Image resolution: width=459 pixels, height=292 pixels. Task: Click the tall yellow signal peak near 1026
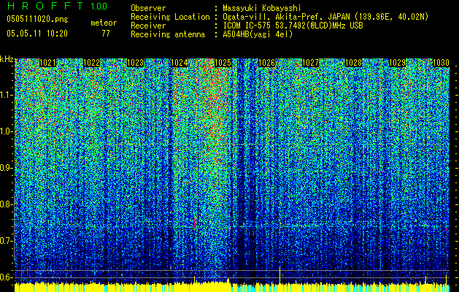(x=279, y=275)
